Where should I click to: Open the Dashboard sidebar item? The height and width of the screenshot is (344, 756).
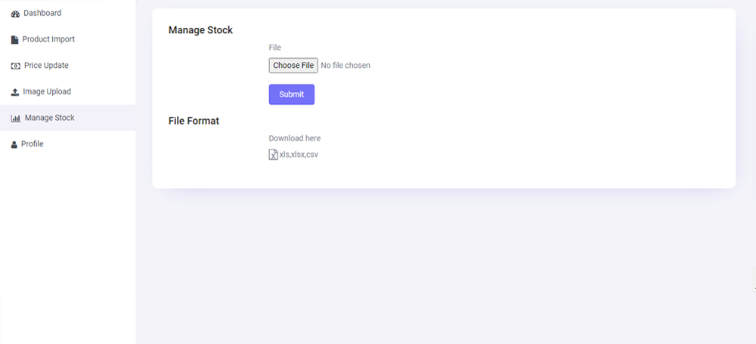(x=67, y=13)
